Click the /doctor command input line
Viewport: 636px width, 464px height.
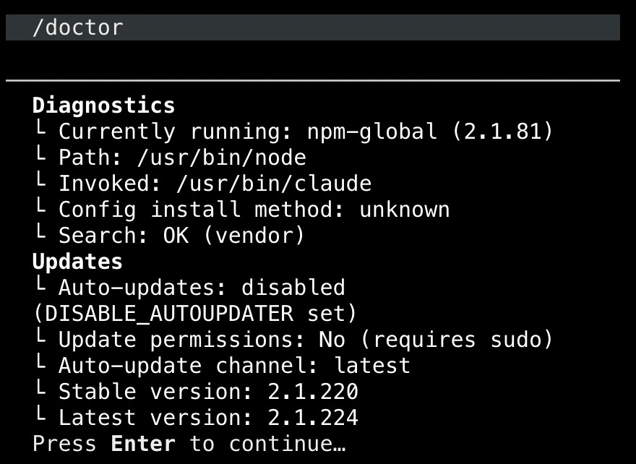click(313, 27)
